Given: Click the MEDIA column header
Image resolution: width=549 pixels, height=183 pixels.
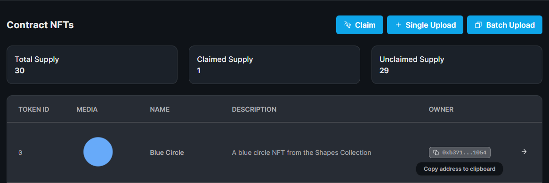Looking at the screenshot, I should (87, 109).
